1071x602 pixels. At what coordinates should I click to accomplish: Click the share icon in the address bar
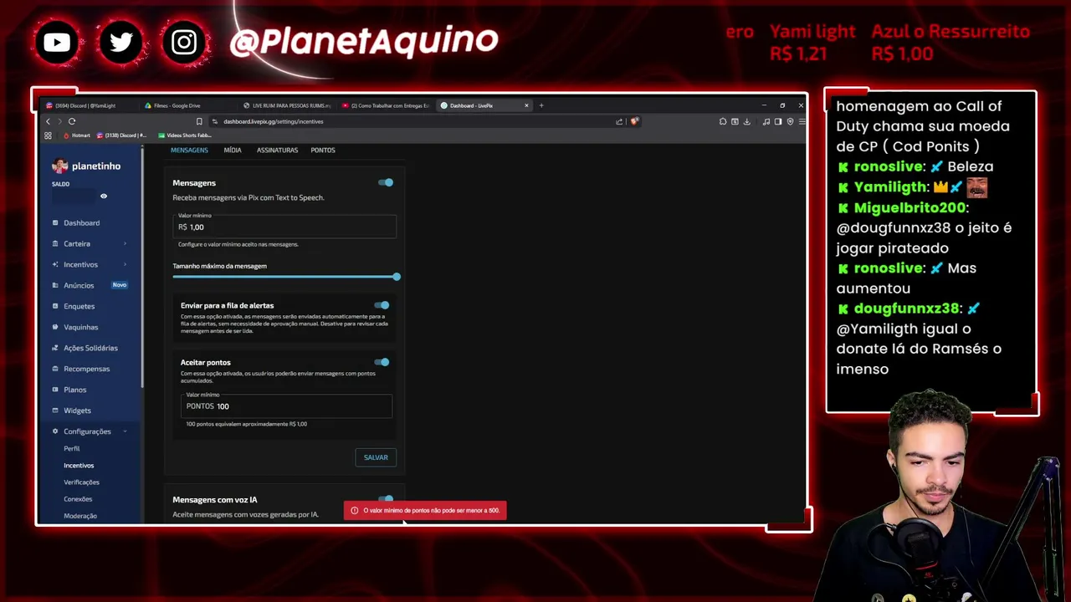pyautogui.click(x=619, y=121)
